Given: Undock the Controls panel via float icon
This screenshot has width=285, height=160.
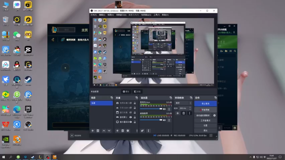Looking at the screenshot, I should coord(216,98).
